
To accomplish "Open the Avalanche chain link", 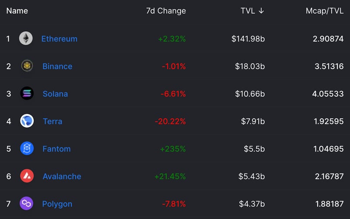I will 62,177.
